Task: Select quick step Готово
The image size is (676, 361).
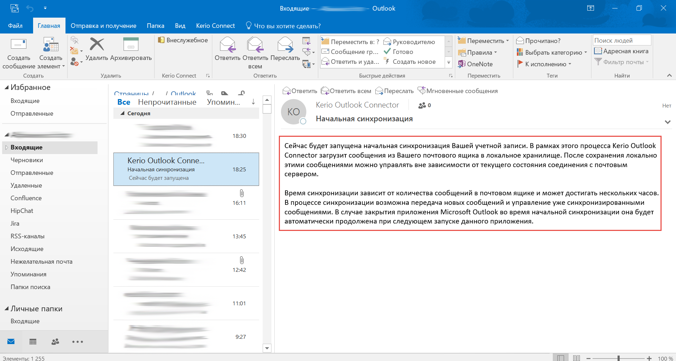Action: [x=399, y=52]
